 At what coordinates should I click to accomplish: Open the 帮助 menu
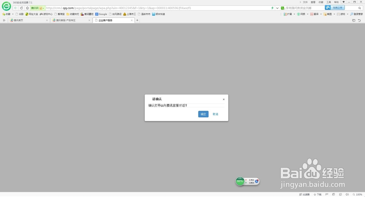coord(337,2)
